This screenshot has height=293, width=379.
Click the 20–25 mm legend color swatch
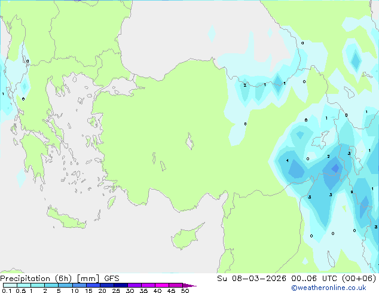point(107,285)
